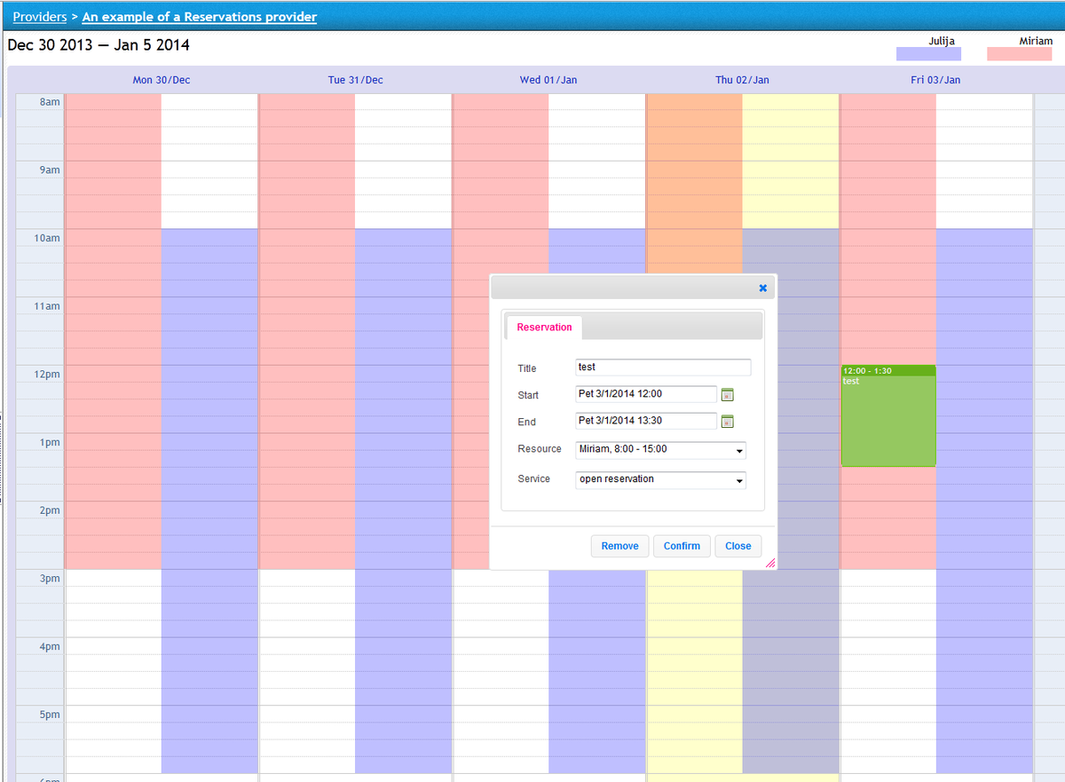Click the Julija purple legend swatch

tap(928, 54)
